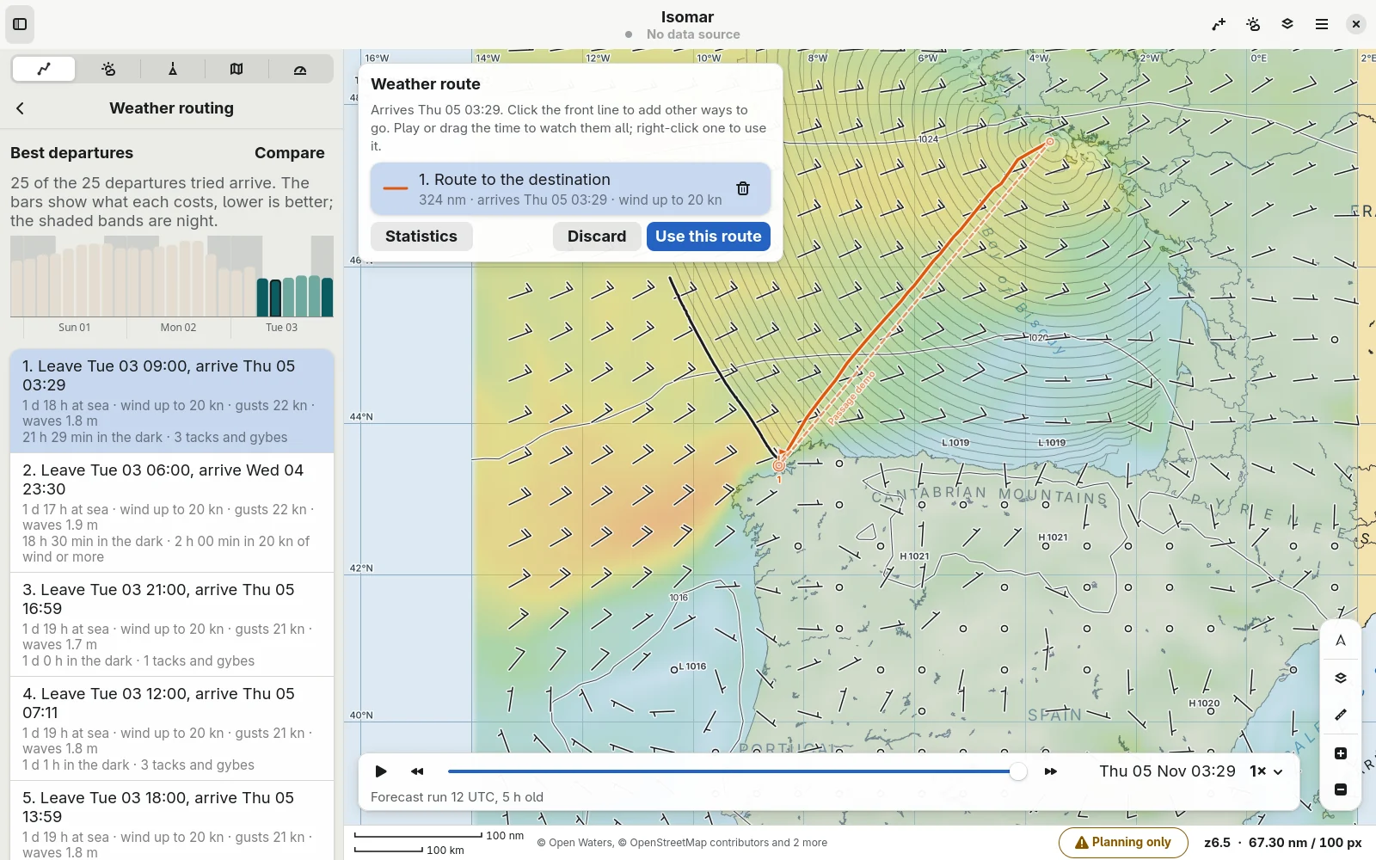
Task: Open the layers icon in header bar
Action: click(x=1287, y=24)
